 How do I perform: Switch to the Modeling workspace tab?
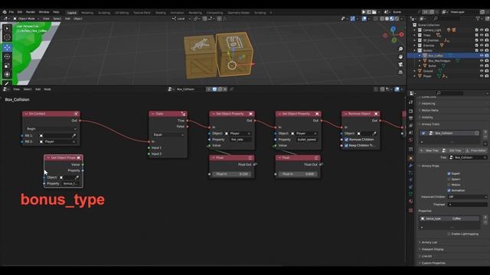click(x=87, y=13)
